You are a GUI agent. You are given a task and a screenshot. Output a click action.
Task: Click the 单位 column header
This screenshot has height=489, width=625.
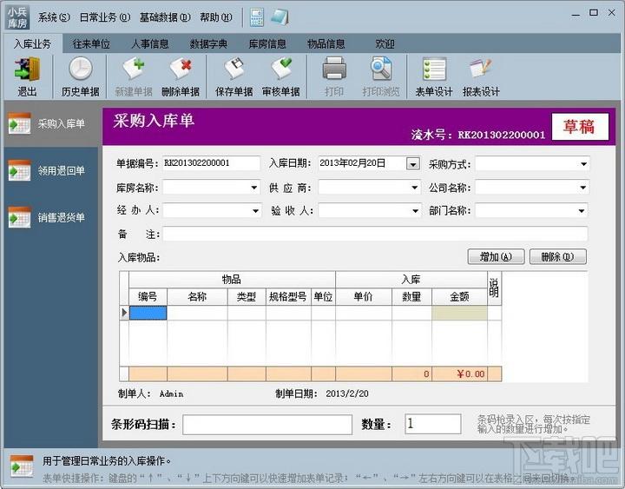(323, 297)
